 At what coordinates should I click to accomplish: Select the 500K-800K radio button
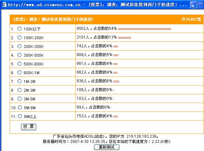(19, 64)
